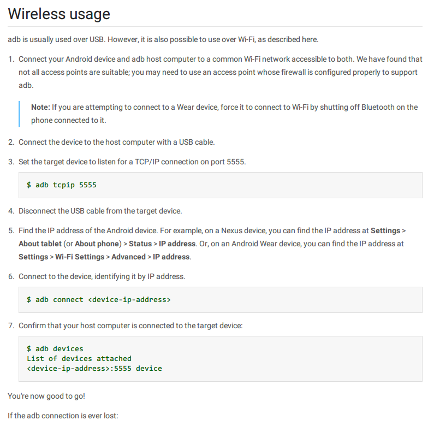Click the bold Advanced text in step 5

(x=129, y=257)
